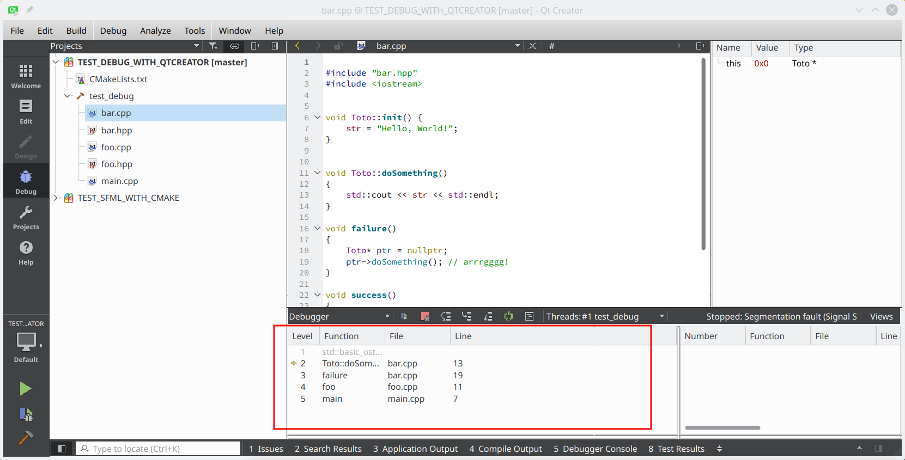
Task: Toggle synchronize with editor link icon
Action: click(234, 46)
